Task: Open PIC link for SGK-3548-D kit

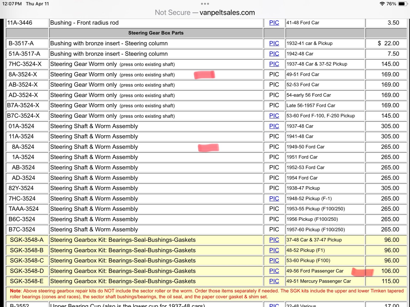Action: [x=274, y=271]
